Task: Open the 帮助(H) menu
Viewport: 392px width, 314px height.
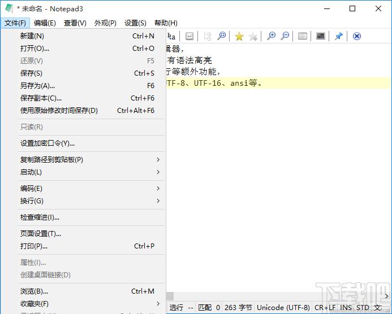Action: tap(166, 23)
